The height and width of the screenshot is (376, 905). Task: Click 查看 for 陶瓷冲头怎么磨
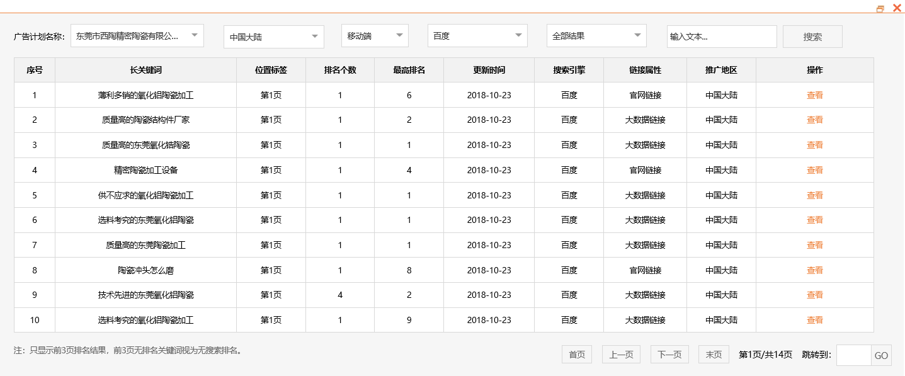[x=814, y=270]
